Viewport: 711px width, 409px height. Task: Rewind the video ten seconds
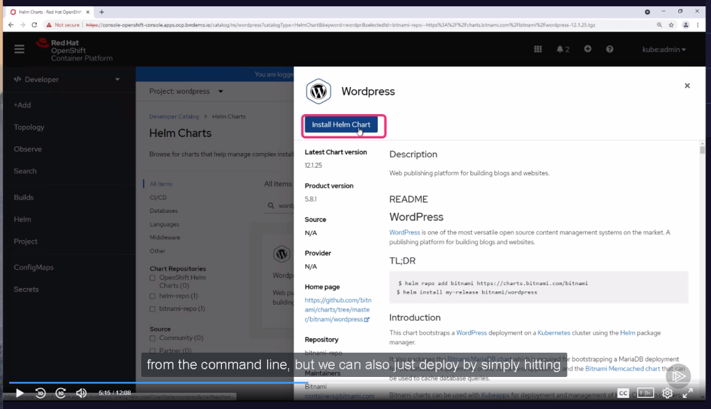pyautogui.click(x=40, y=393)
